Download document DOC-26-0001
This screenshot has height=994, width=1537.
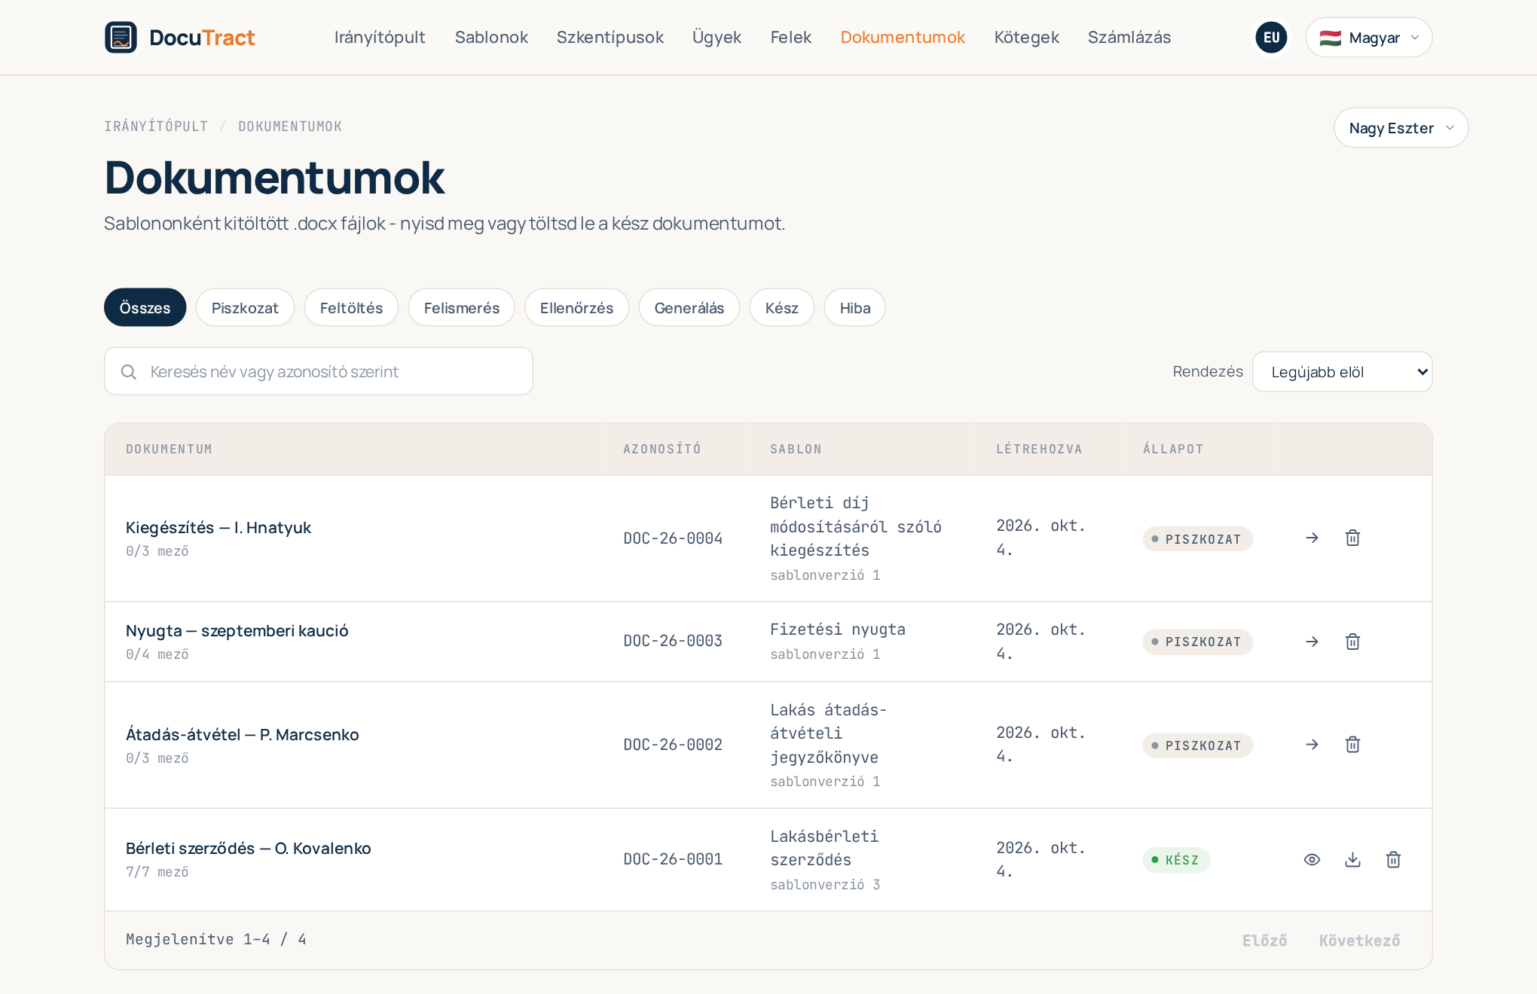(1352, 859)
